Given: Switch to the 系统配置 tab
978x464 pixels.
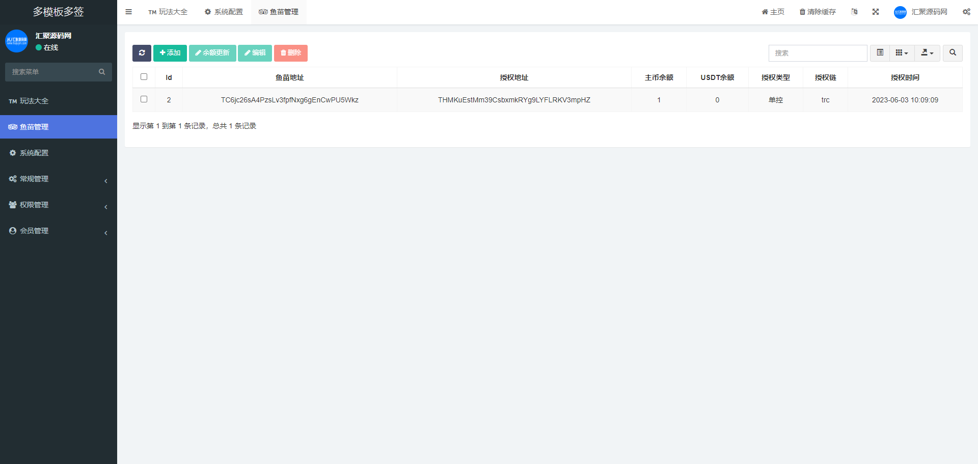Looking at the screenshot, I should (224, 12).
